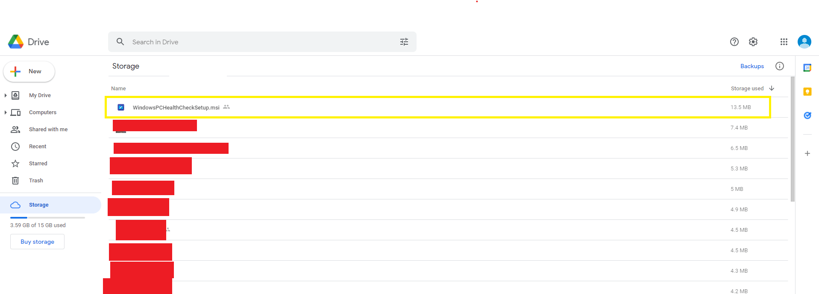The height and width of the screenshot is (294, 819).
Task: Open Google Tasks side panel icon
Action: 807,115
